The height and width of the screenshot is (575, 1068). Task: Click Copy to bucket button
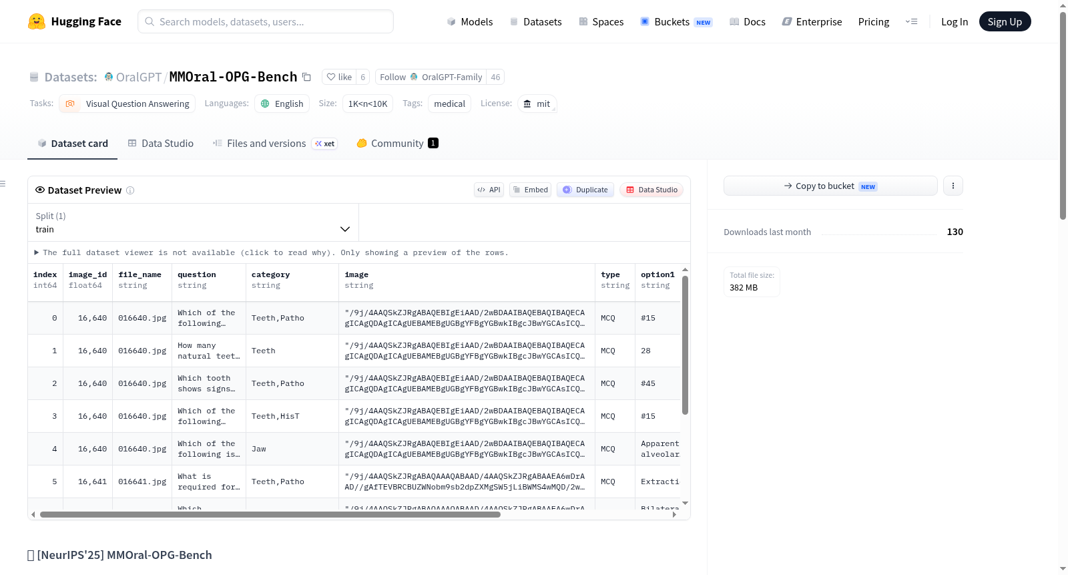pos(830,186)
